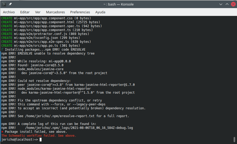Open the Ver menu
This screenshot has height=144, width=237.
tap(38, 12)
